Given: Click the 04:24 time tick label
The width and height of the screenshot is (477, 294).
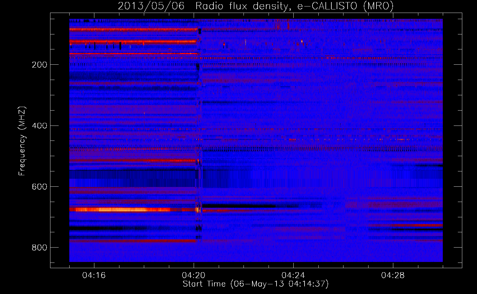Looking at the screenshot, I should coord(293,275).
